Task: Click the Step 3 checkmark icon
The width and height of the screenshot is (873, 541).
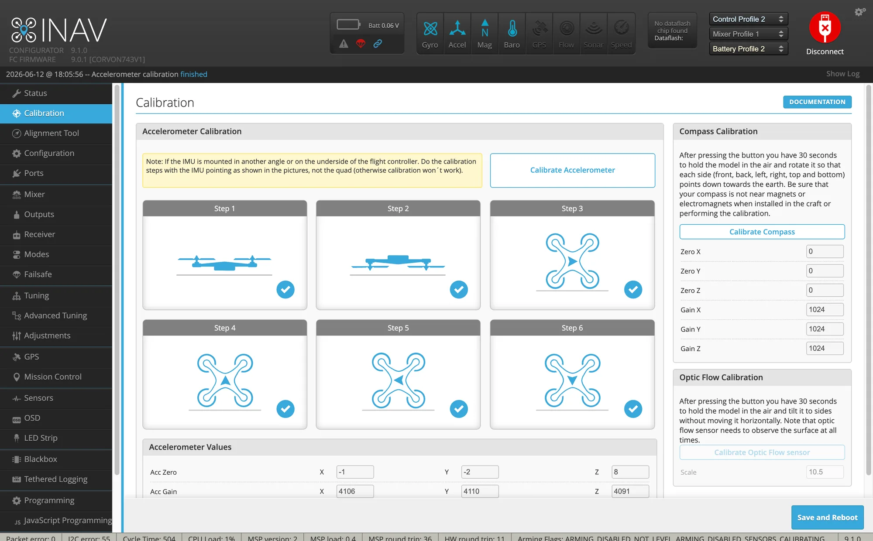Action: 633,289
